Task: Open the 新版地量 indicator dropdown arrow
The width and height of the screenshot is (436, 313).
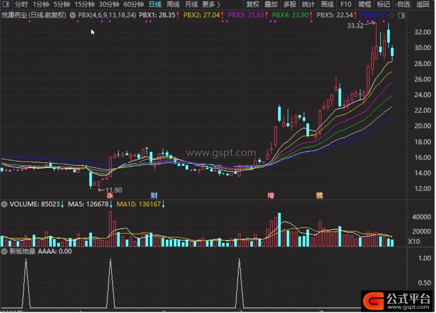Action: click(4, 251)
